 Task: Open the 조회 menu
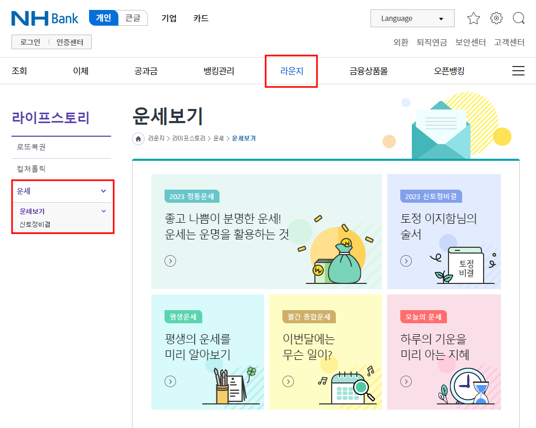[x=19, y=71]
